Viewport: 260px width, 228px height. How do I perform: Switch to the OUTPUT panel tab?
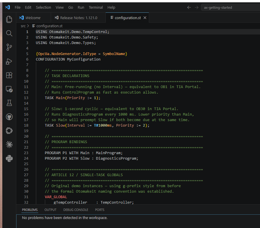pos(50,210)
